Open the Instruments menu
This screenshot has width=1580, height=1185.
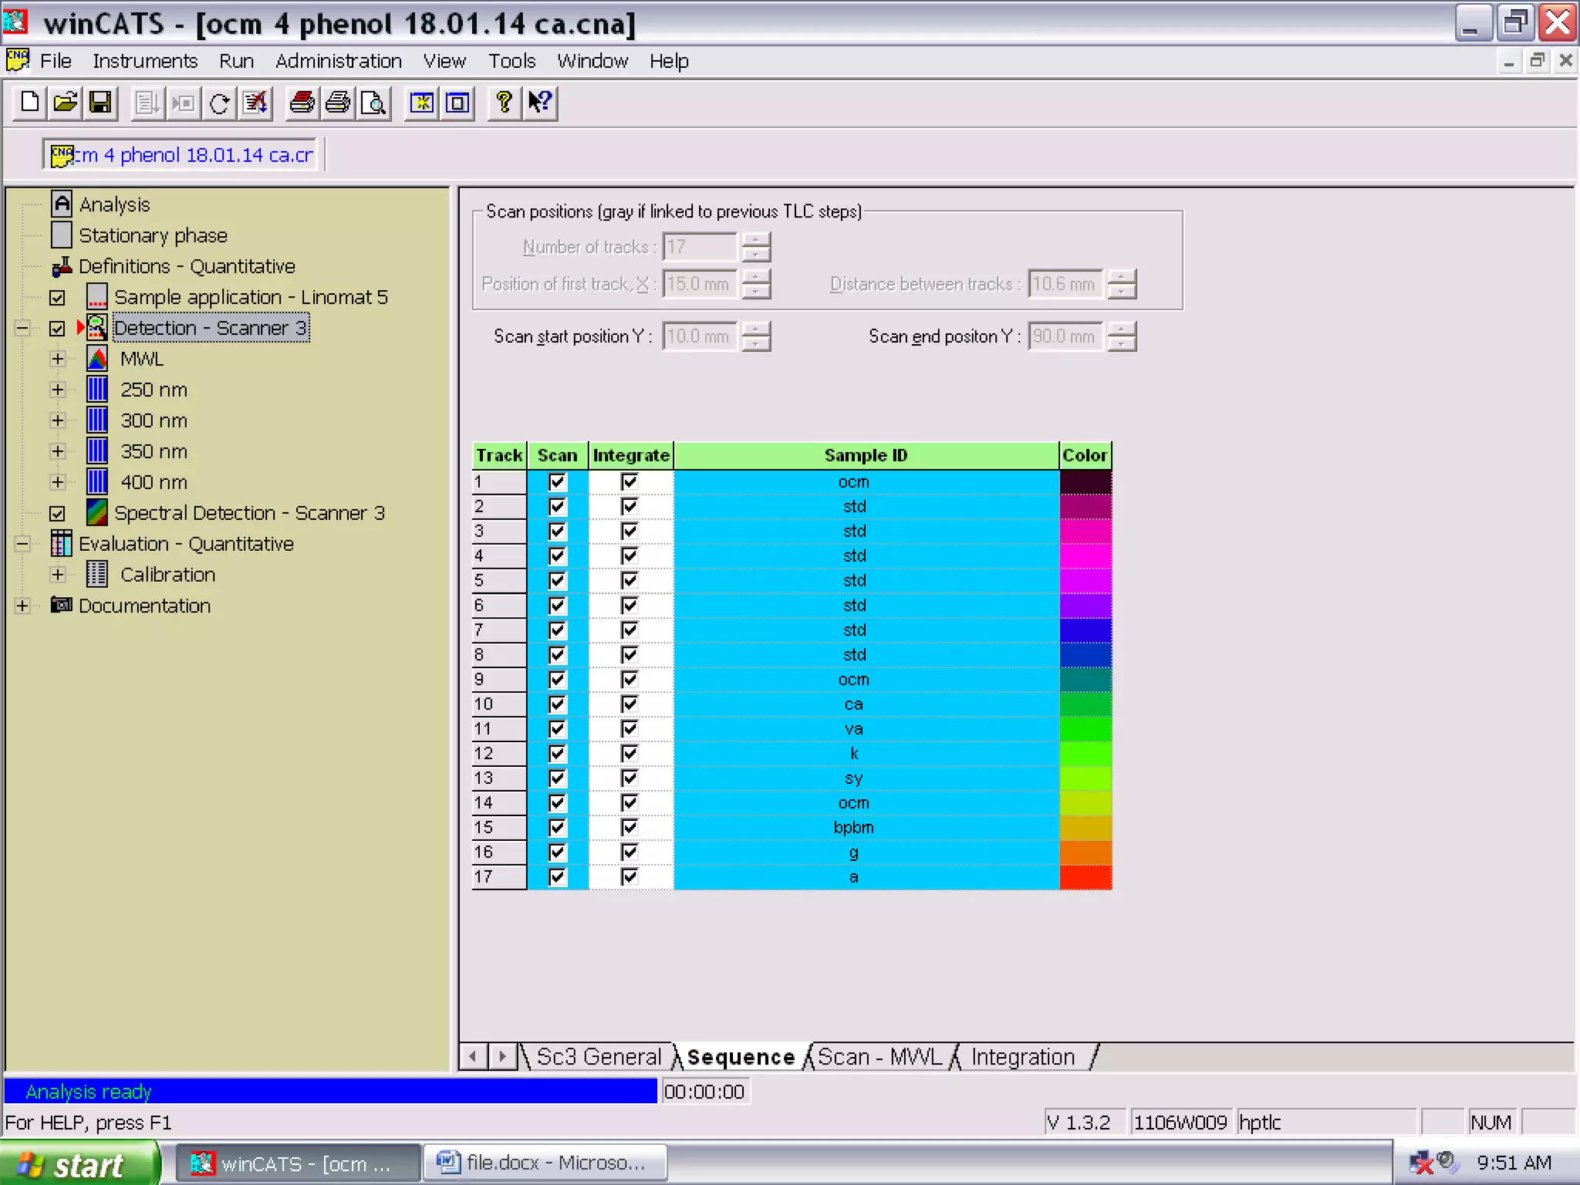145,61
